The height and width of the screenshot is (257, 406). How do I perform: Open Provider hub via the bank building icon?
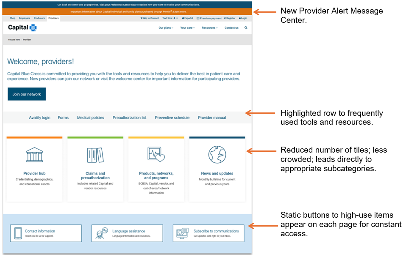(x=34, y=154)
